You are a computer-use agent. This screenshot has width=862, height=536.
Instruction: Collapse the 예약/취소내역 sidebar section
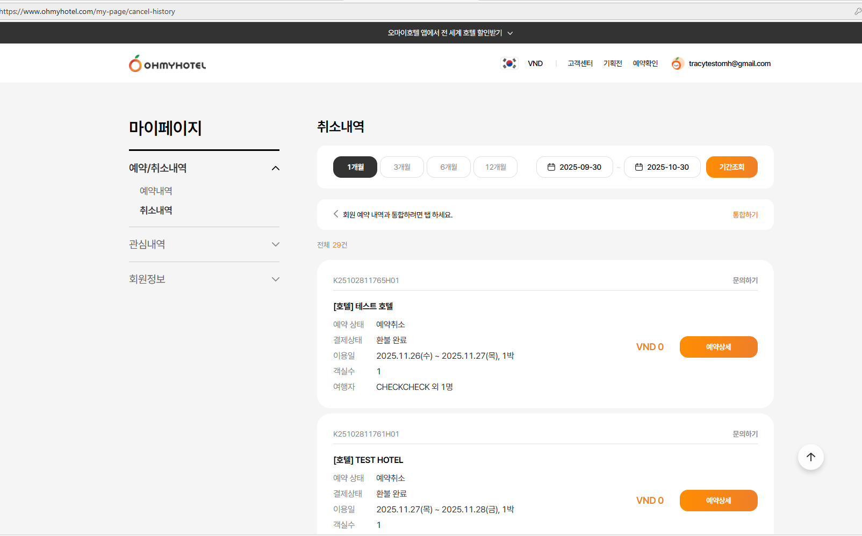click(x=275, y=168)
